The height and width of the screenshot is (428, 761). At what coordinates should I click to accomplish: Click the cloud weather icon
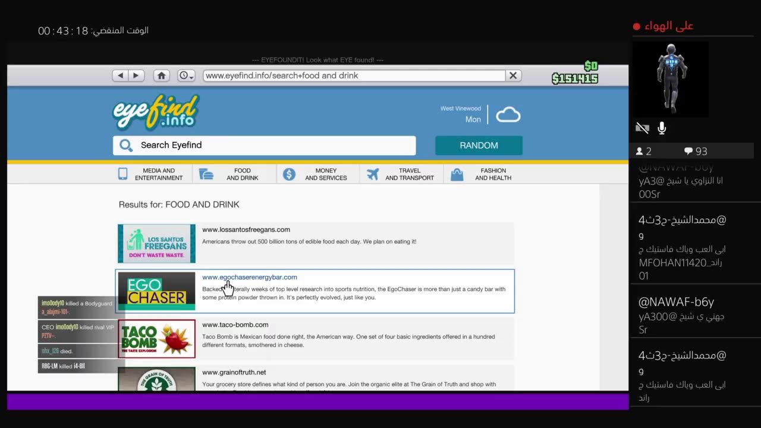(508, 115)
